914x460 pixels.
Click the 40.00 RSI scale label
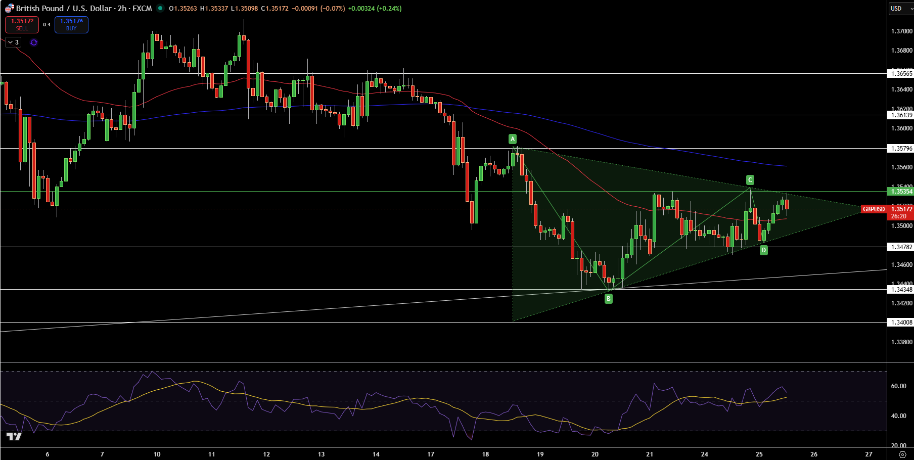coord(898,416)
